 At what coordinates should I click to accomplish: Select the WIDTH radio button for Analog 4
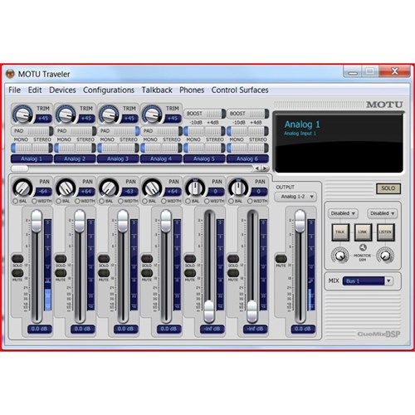pos(164,201)
